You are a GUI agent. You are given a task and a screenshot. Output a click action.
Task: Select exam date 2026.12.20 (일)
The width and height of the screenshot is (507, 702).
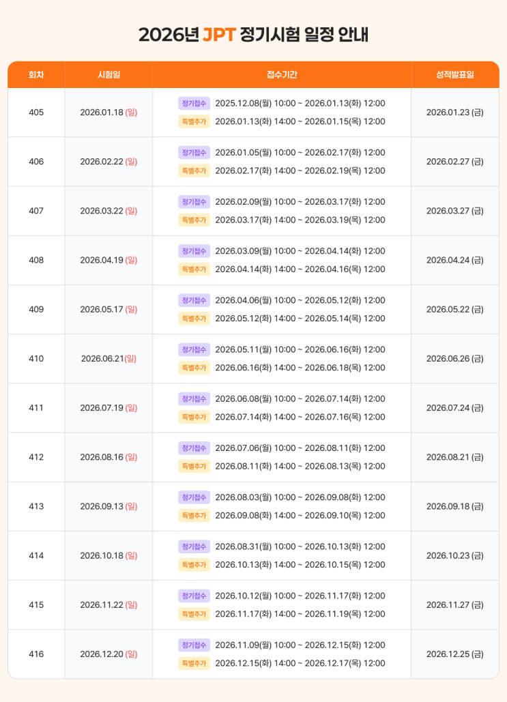[x=108, y=654]
